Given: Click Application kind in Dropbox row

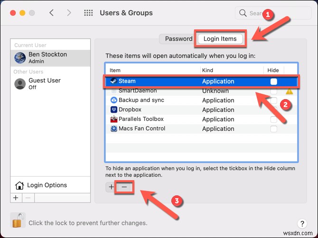Looking at the screenshot, I should [x=218, y=110].
